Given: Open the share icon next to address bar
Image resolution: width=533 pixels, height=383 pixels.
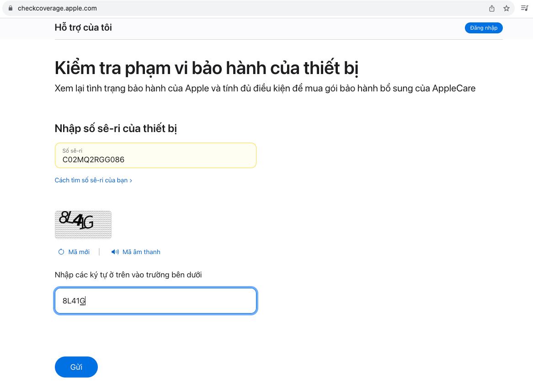Looking at the screenshot, I should tap(491, 8).
